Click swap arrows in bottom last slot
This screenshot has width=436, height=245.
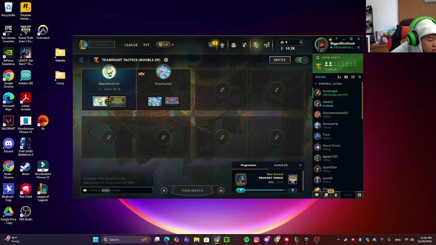point(277,137)
